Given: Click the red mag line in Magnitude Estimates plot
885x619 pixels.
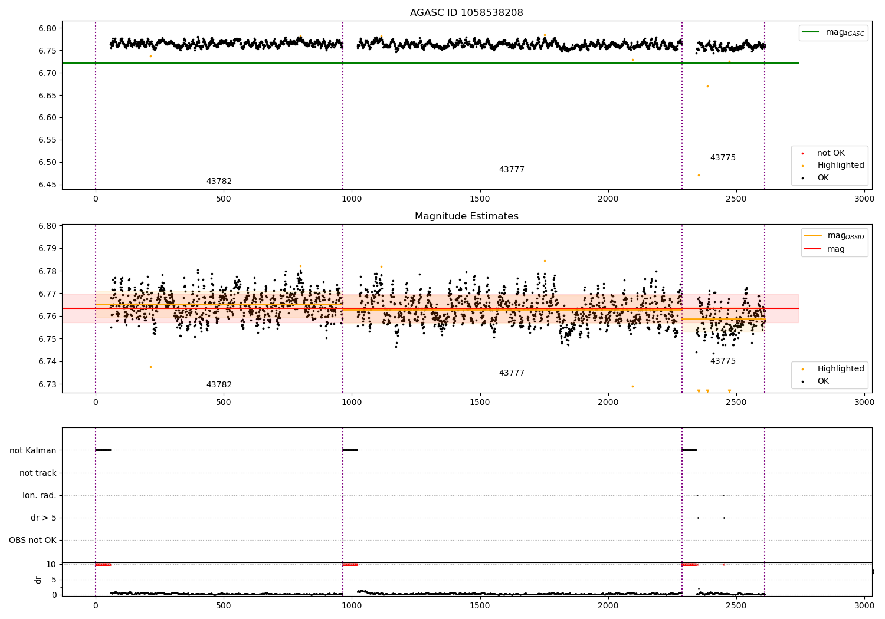Looking at the screenshot, I should (430, 308).
